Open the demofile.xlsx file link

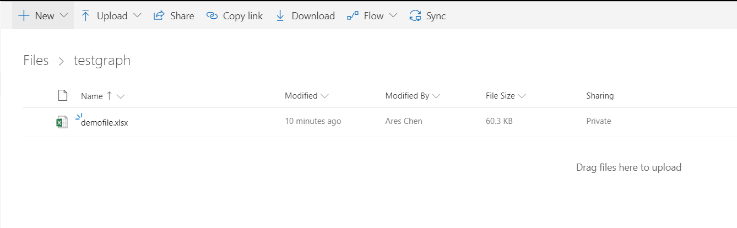tap(104, 123)
